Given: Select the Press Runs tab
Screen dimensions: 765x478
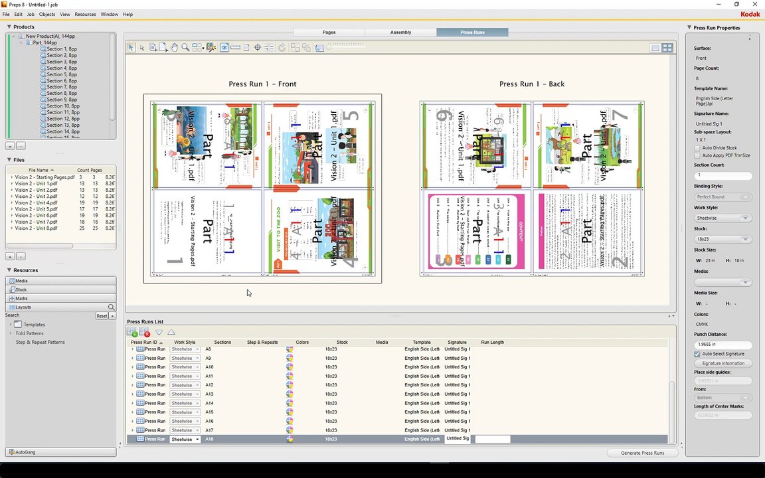Looking at the screenshot, I should (472, 32).
